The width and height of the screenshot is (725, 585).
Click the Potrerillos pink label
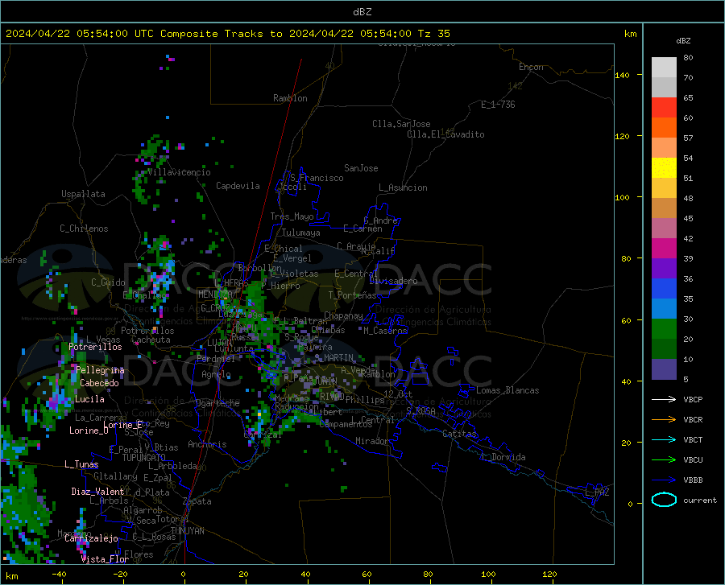[95, 347]
